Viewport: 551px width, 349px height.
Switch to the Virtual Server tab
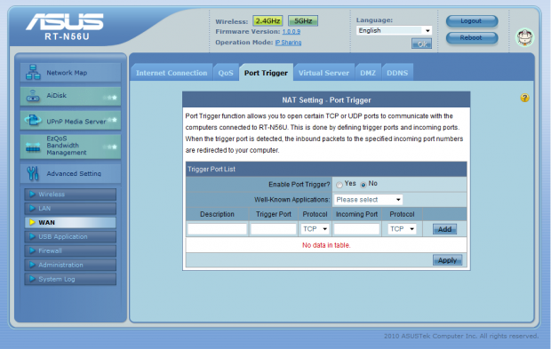click(x=323, y=73)
